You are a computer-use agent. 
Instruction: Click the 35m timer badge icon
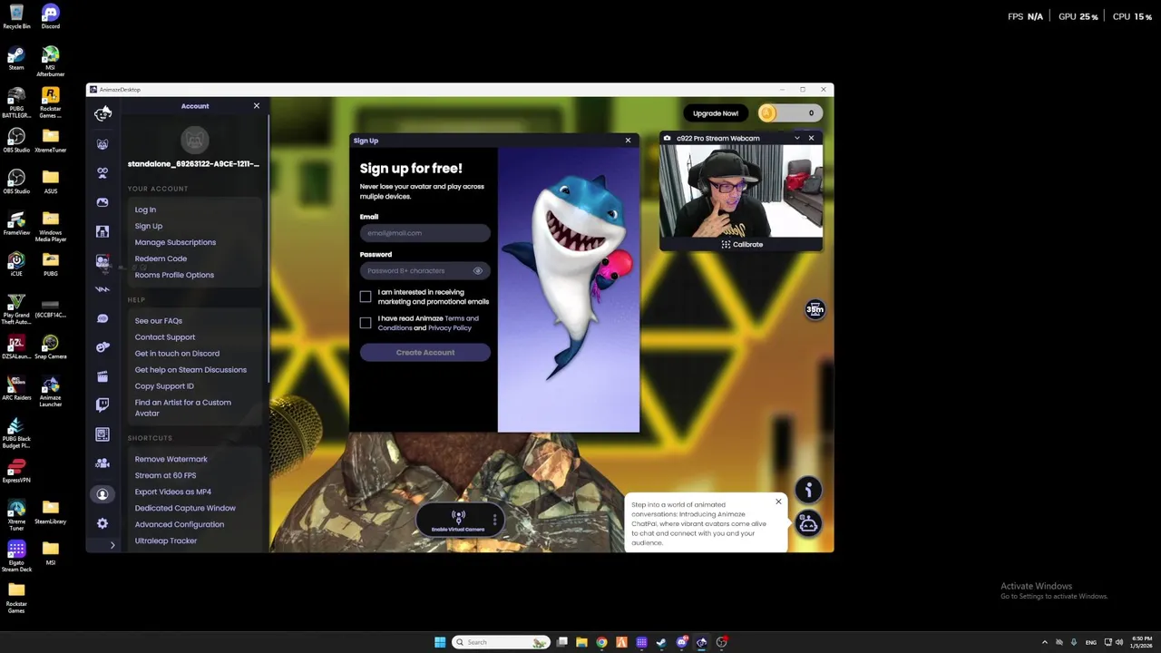point(815,310)
